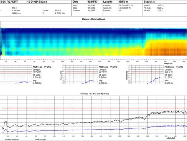Click the flatness profile graph at 207.0 m
The height and width of the screenshot is (141, 187).
(x=82, y=74)
